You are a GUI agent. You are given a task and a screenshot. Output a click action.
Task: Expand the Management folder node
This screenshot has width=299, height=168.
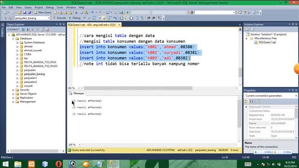click(13, 102)
